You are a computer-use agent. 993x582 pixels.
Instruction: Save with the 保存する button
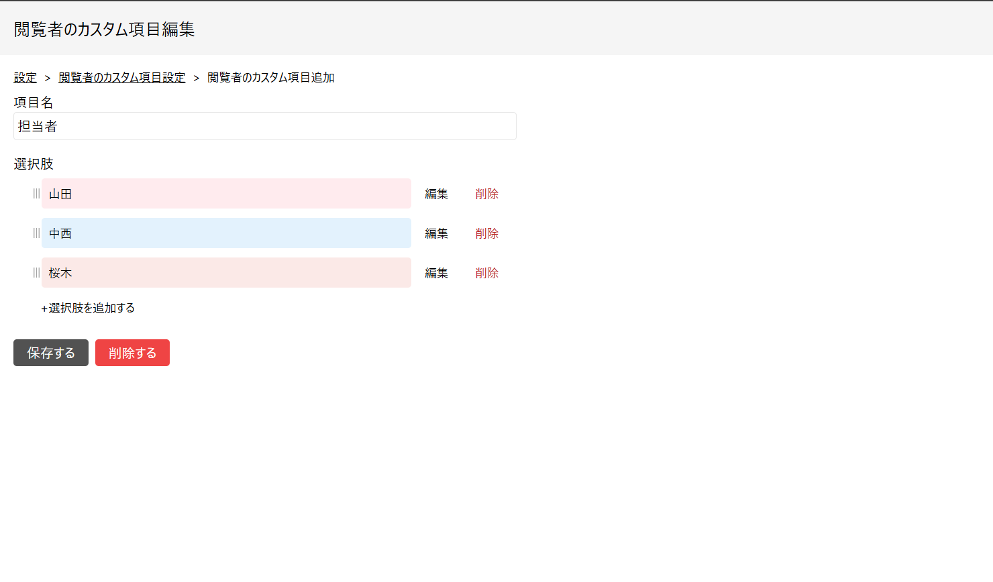[51, 353]
